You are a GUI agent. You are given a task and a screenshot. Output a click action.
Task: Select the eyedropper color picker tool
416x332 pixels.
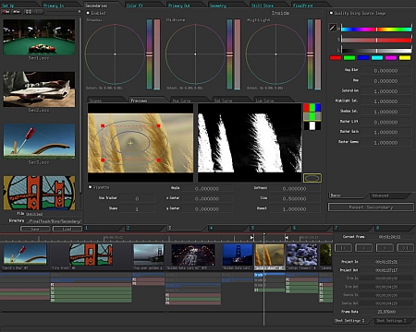click(x=333, y=28)
